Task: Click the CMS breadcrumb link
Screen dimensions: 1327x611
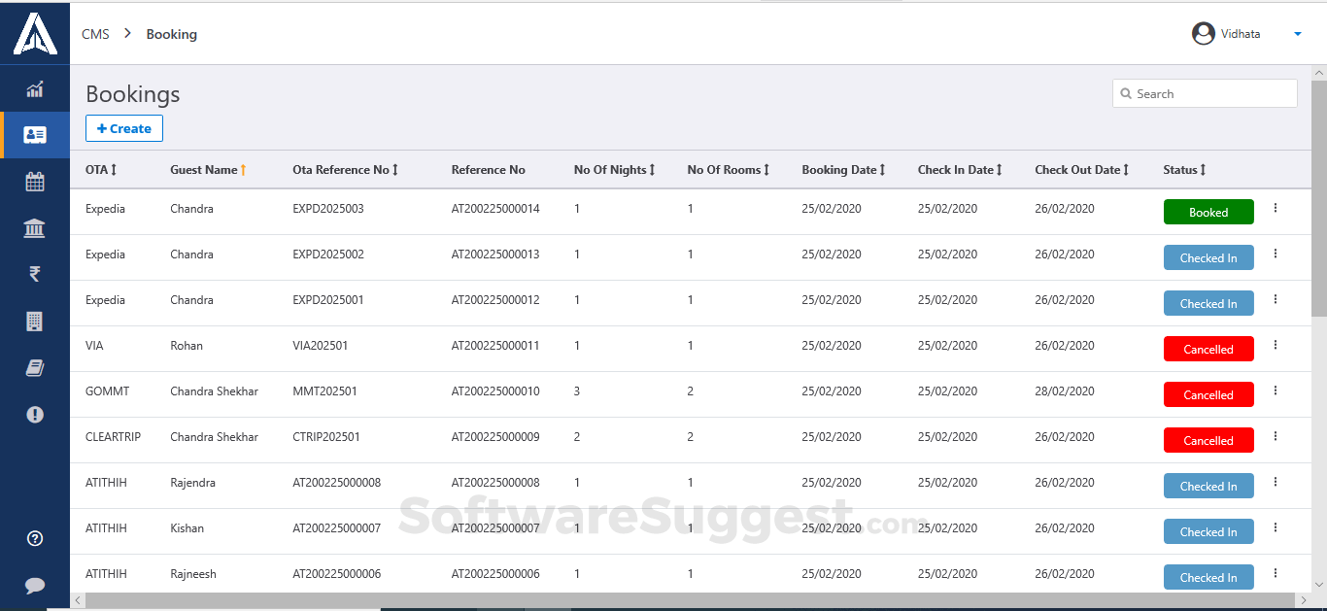Action: pyautogui.click(x=95, y=34)
